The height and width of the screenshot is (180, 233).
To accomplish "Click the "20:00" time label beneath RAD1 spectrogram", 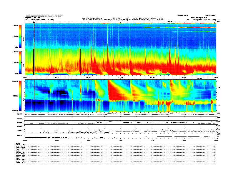I will (184, 77).
